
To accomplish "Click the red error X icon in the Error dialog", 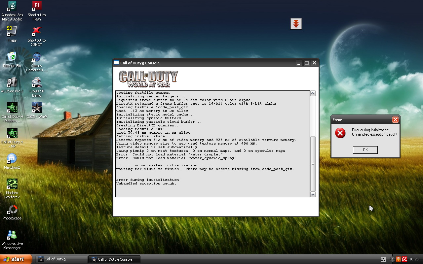I will [340, 133].
